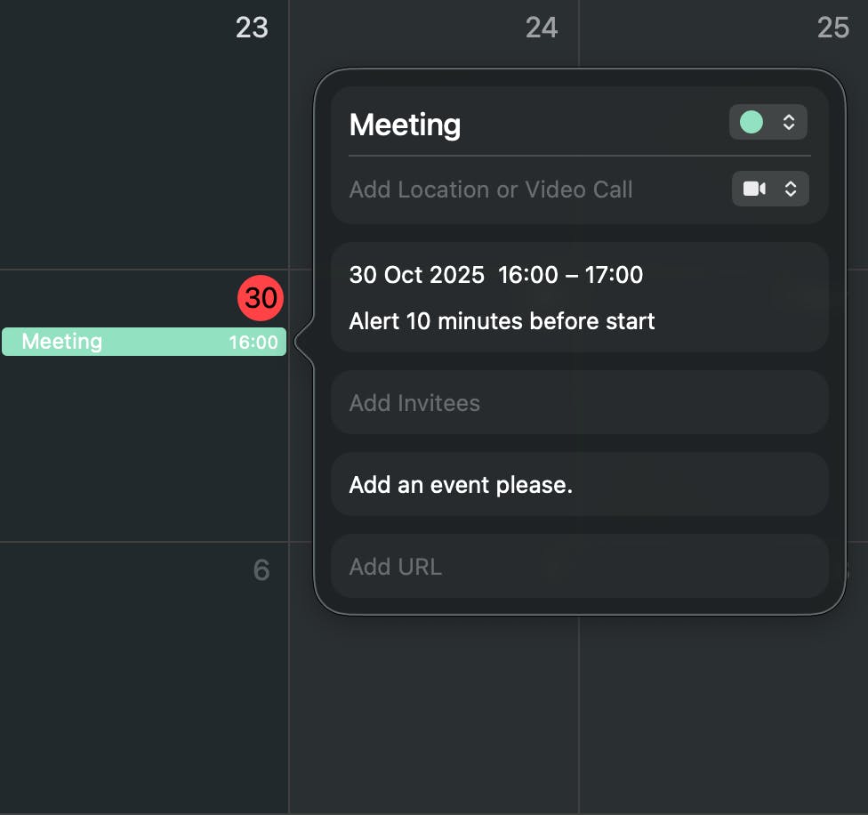The width and height of the screenshot is (868, 815).
Task: Select day 25 in the calendar
Action: click(x=833, y=27)
